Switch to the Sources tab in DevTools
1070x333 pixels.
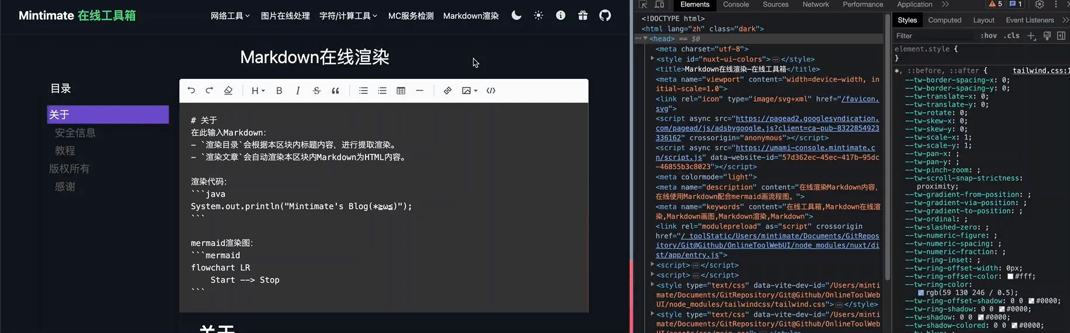[x=776, y=5]
